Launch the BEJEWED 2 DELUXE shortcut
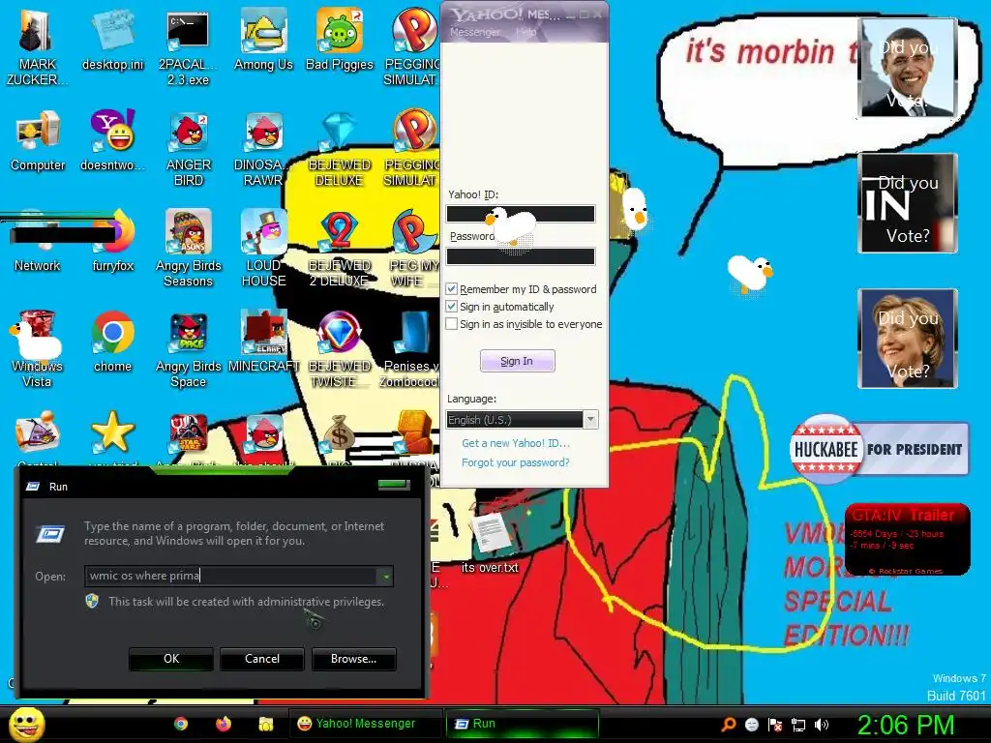The image size is (991, 743). click(340, 249)
